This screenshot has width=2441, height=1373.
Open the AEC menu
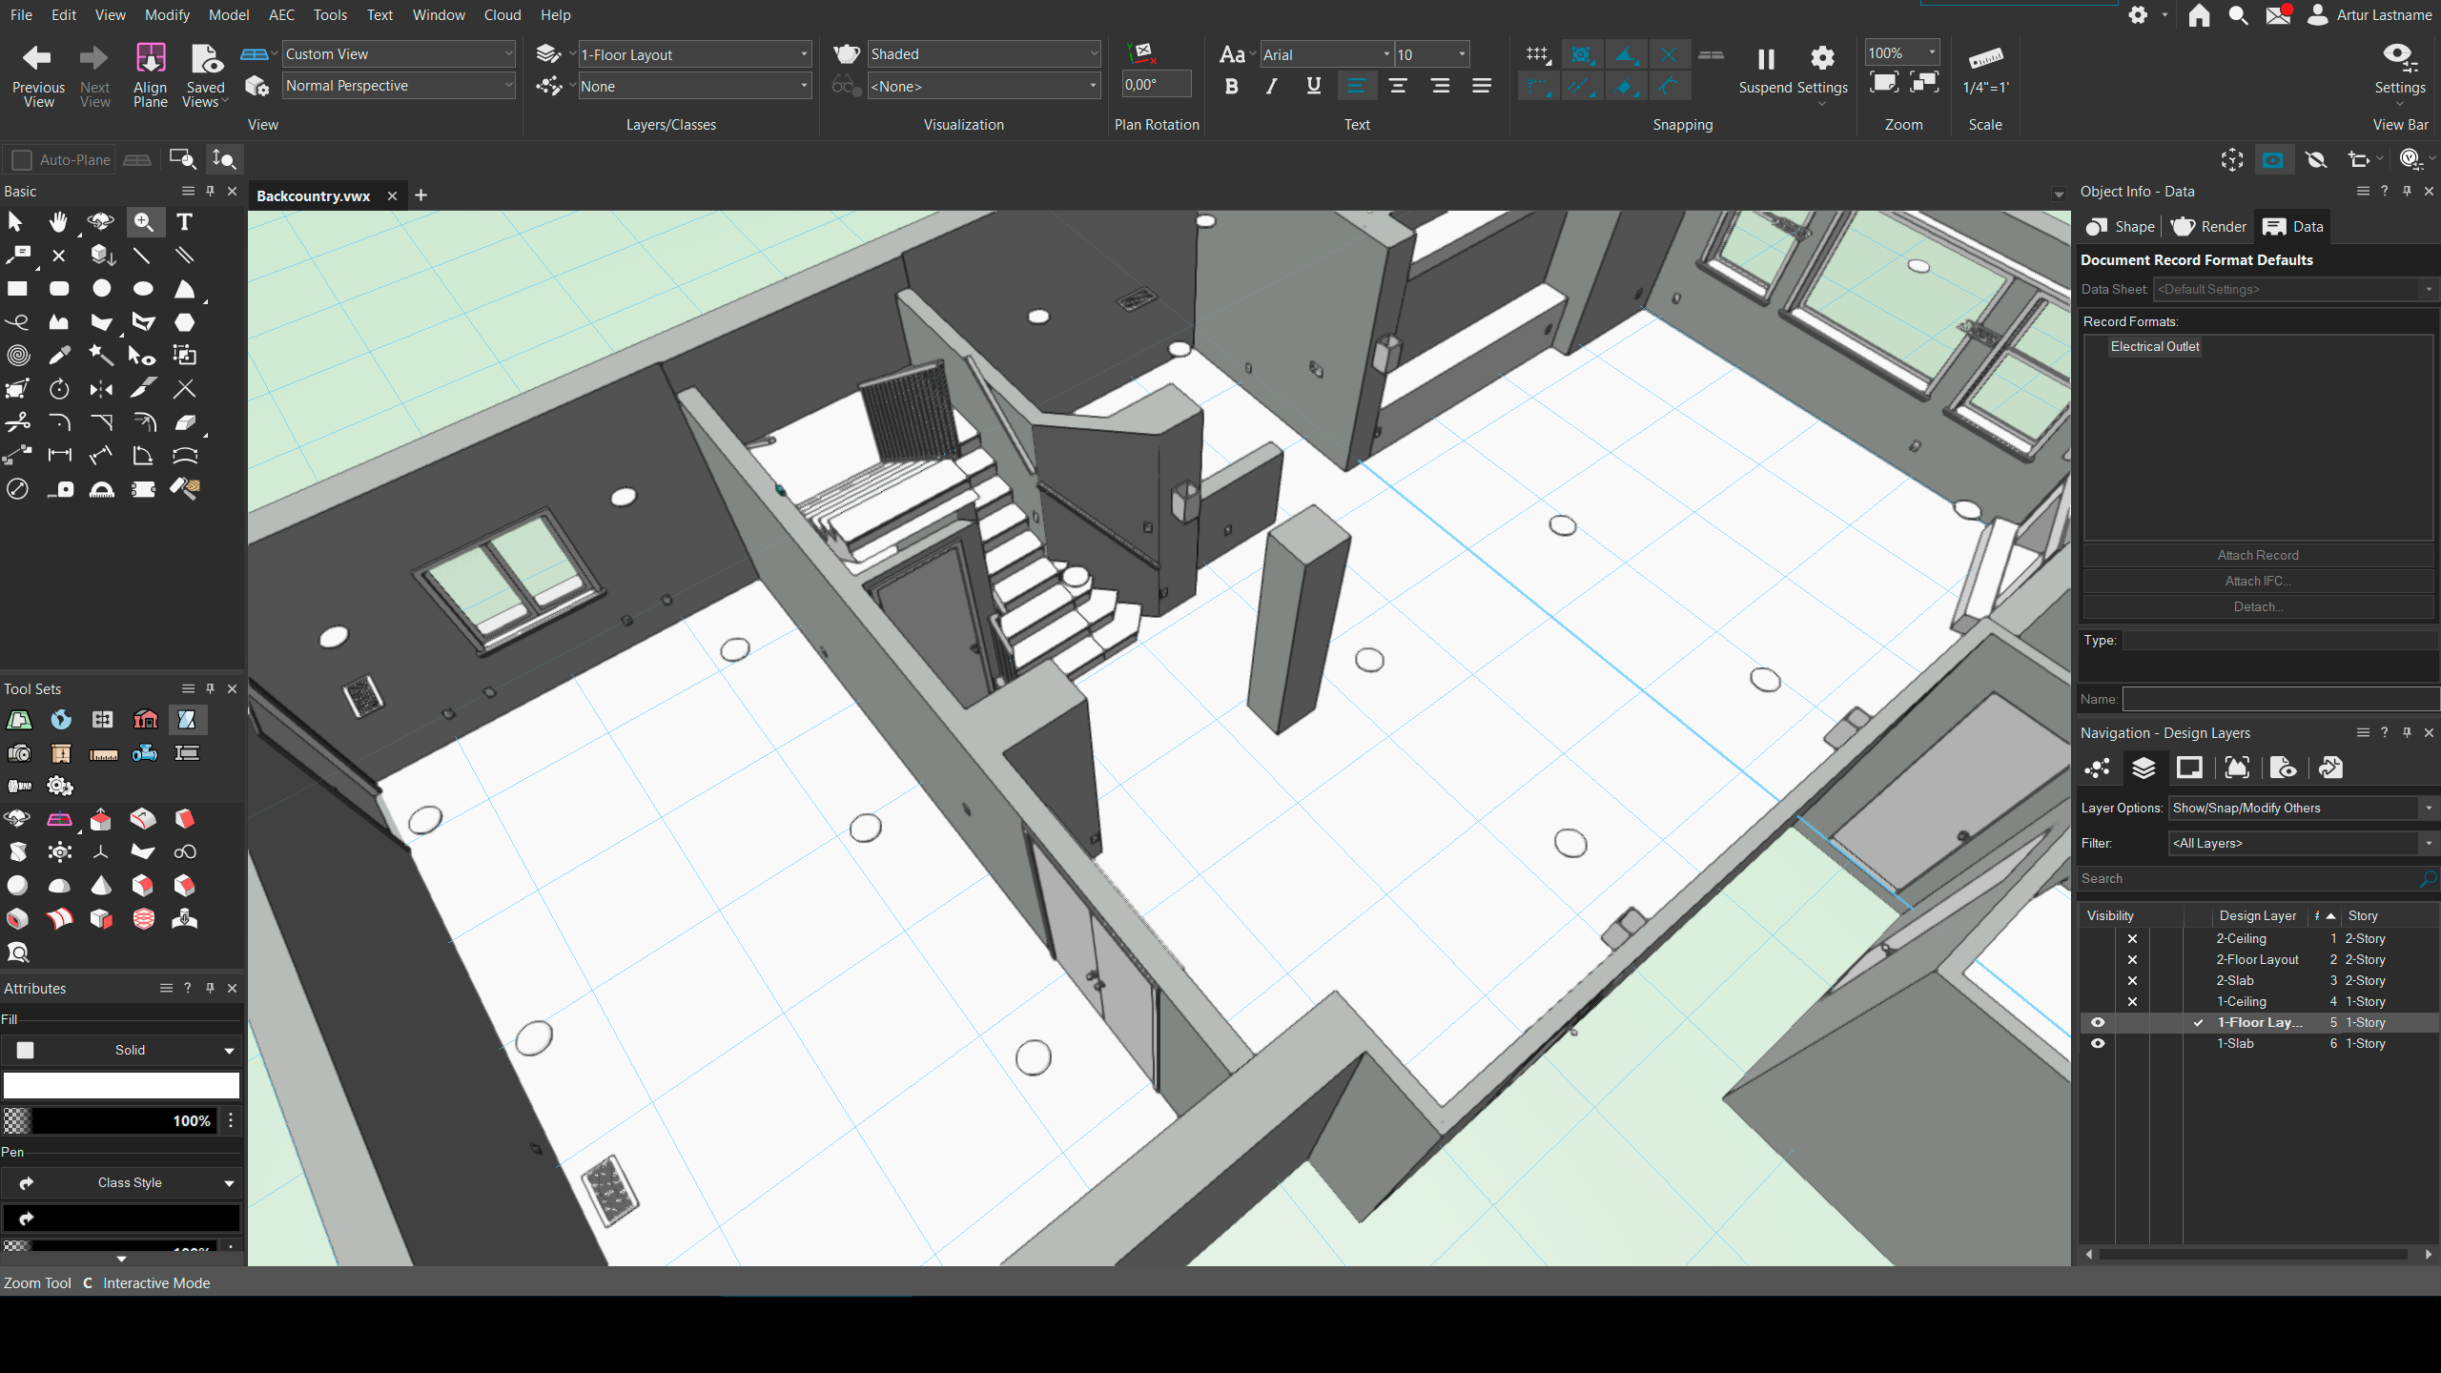281,15
